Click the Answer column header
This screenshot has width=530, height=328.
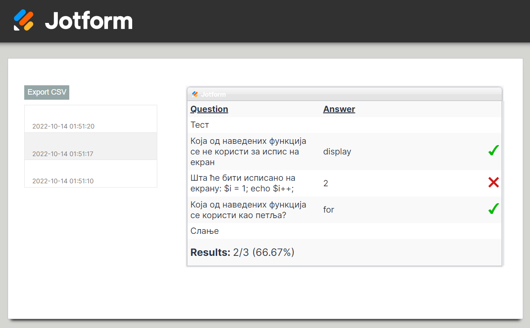coord(339,109)
